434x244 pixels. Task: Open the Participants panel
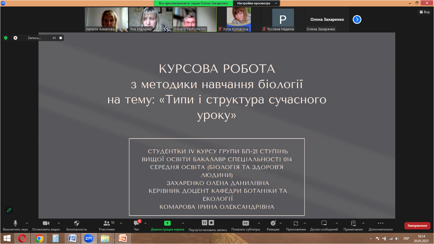(x=107, y=224)
